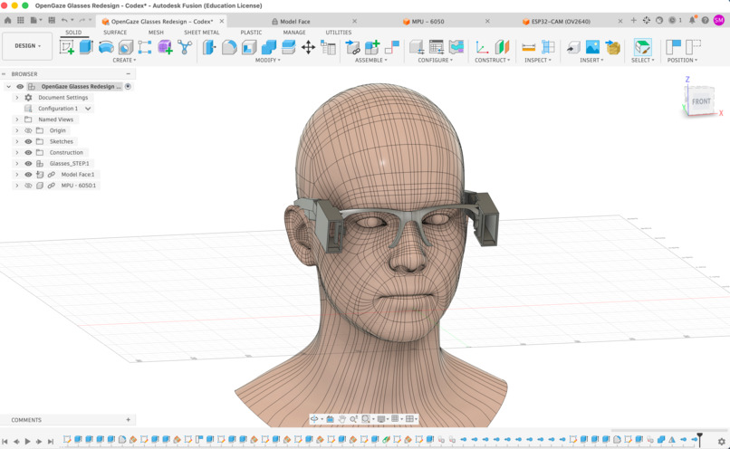Click the Save icon
The height and width of the screenshot is (449, 730).
[x=52, y=21]
